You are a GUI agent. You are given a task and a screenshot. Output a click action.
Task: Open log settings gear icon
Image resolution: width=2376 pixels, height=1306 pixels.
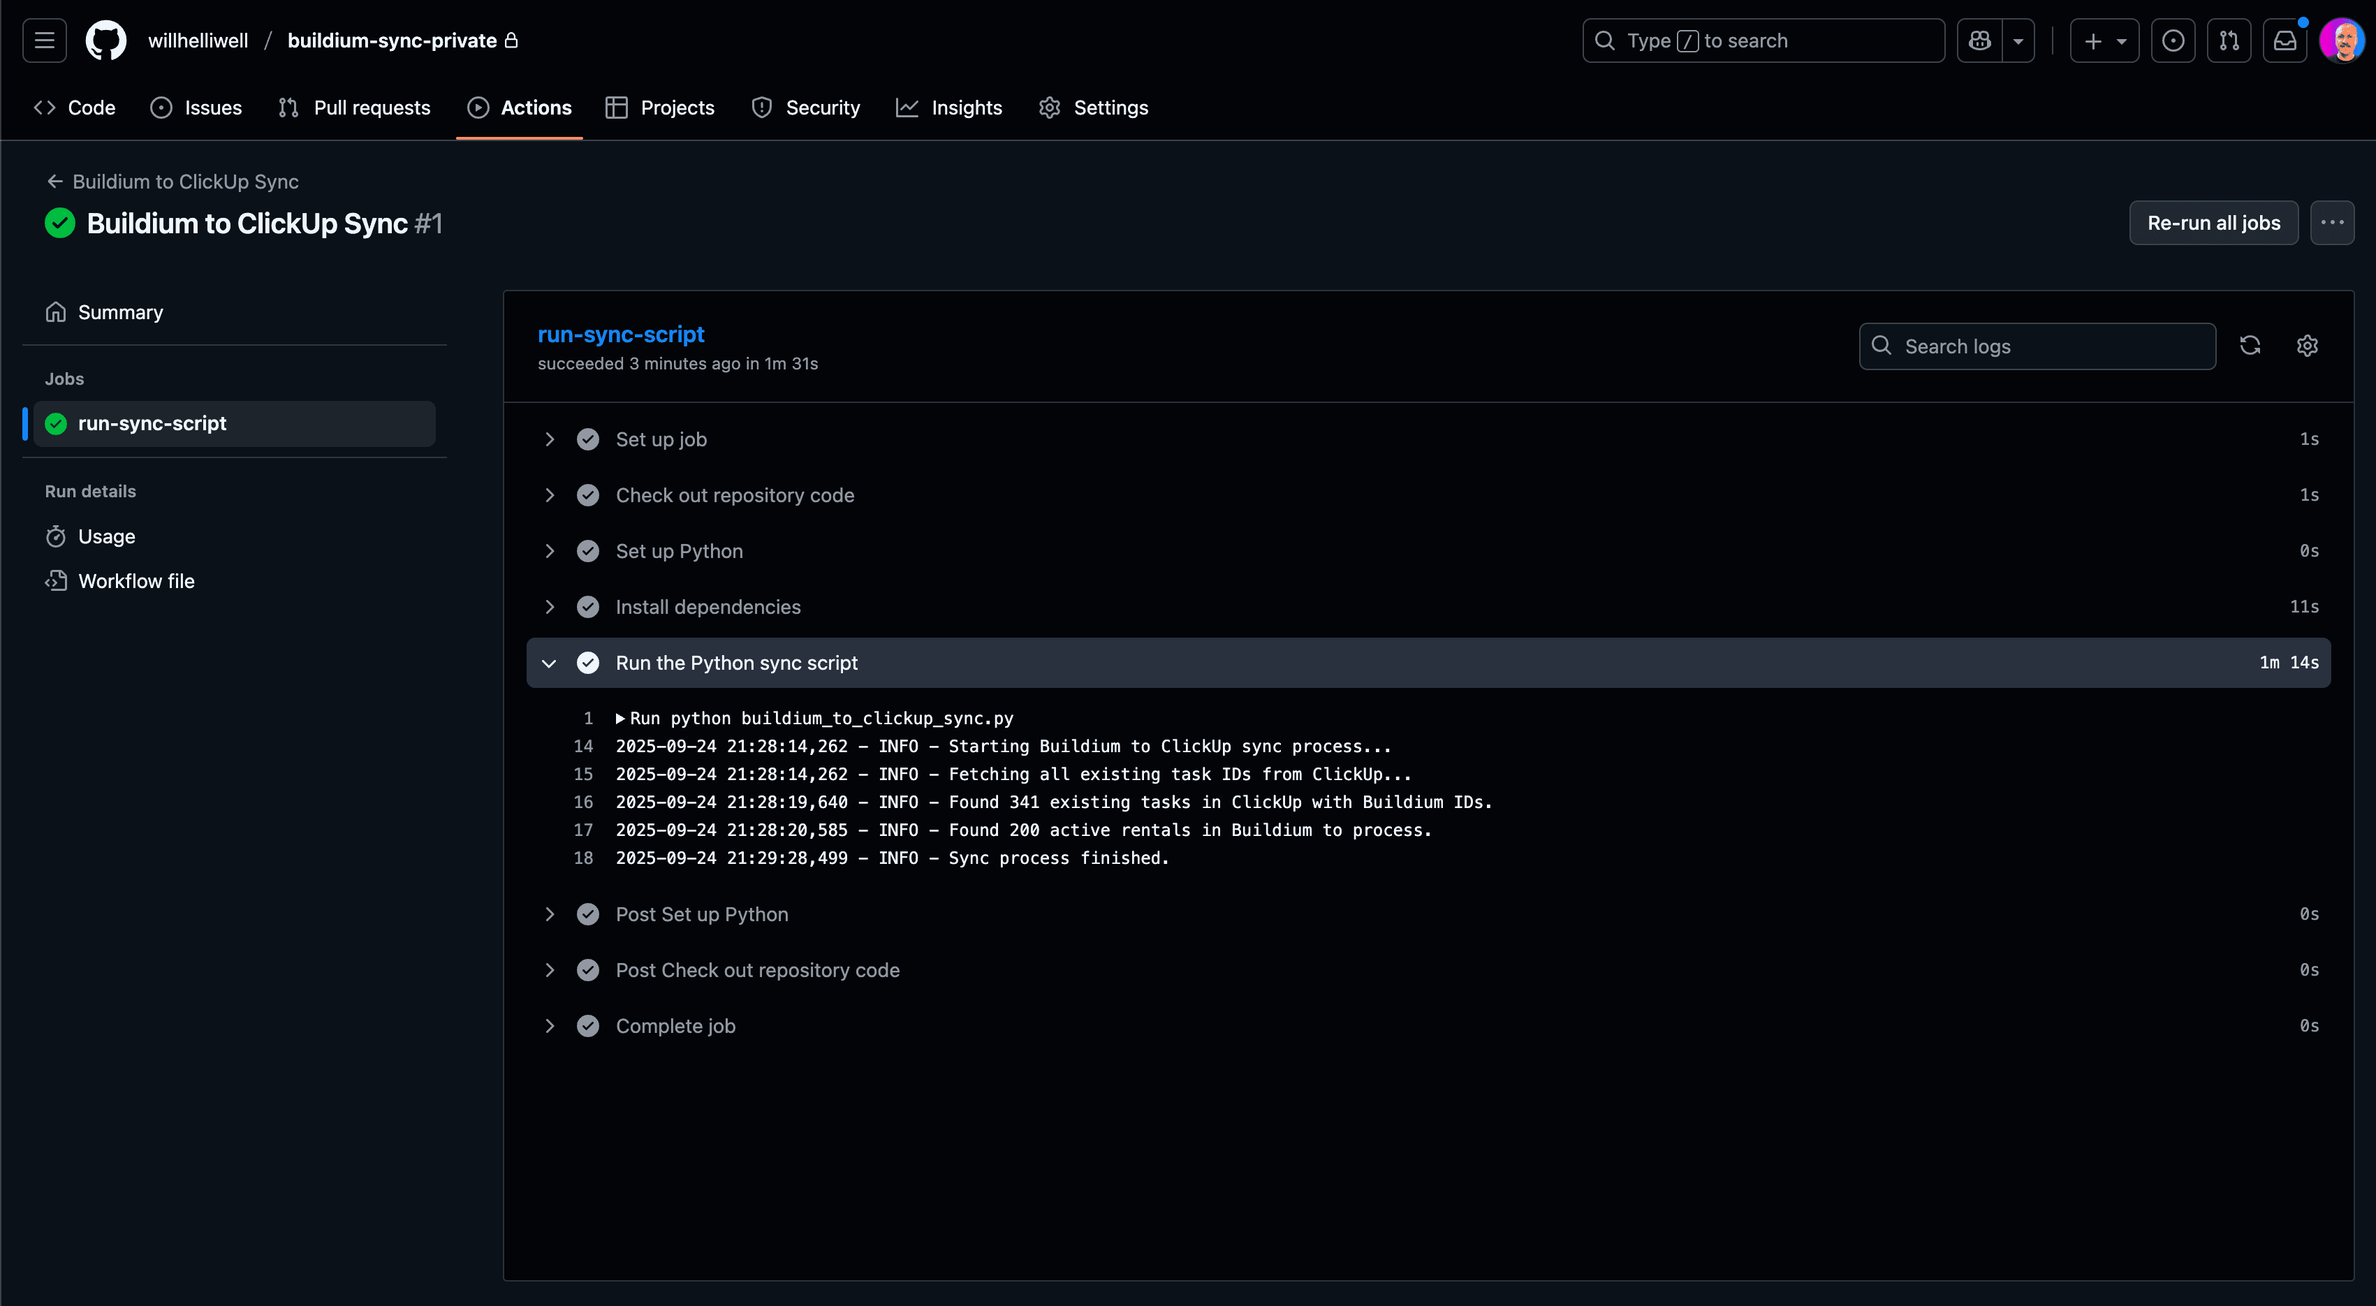pos(2307,346)
